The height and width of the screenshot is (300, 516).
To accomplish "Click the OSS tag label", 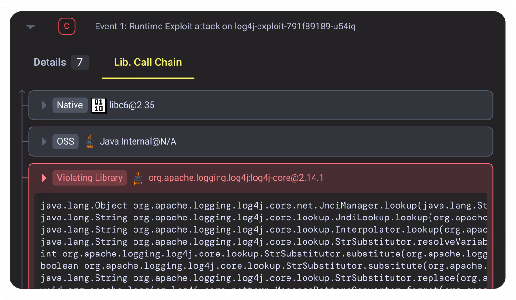I will click(66, 141).
